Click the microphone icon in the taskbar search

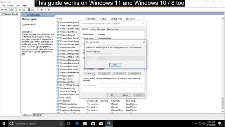(x=61, y=123)
